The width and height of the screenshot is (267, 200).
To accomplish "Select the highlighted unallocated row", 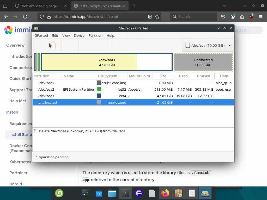I will [133, 102].
